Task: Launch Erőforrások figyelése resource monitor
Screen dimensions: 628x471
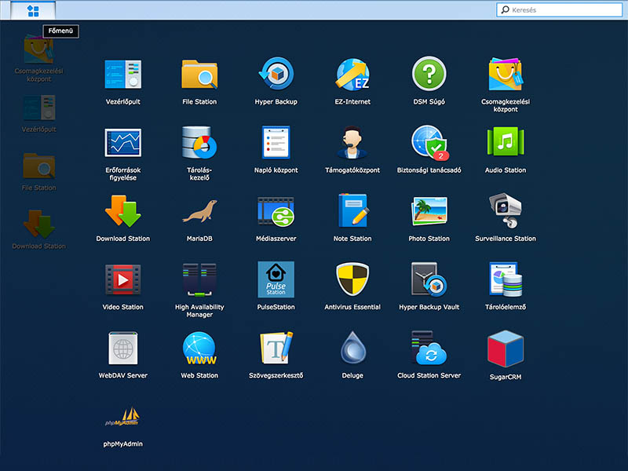Action: pos(122,144)
